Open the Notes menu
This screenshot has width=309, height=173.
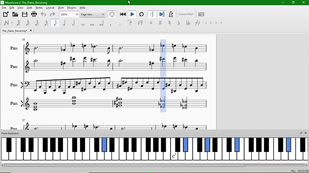coord(39,7)
